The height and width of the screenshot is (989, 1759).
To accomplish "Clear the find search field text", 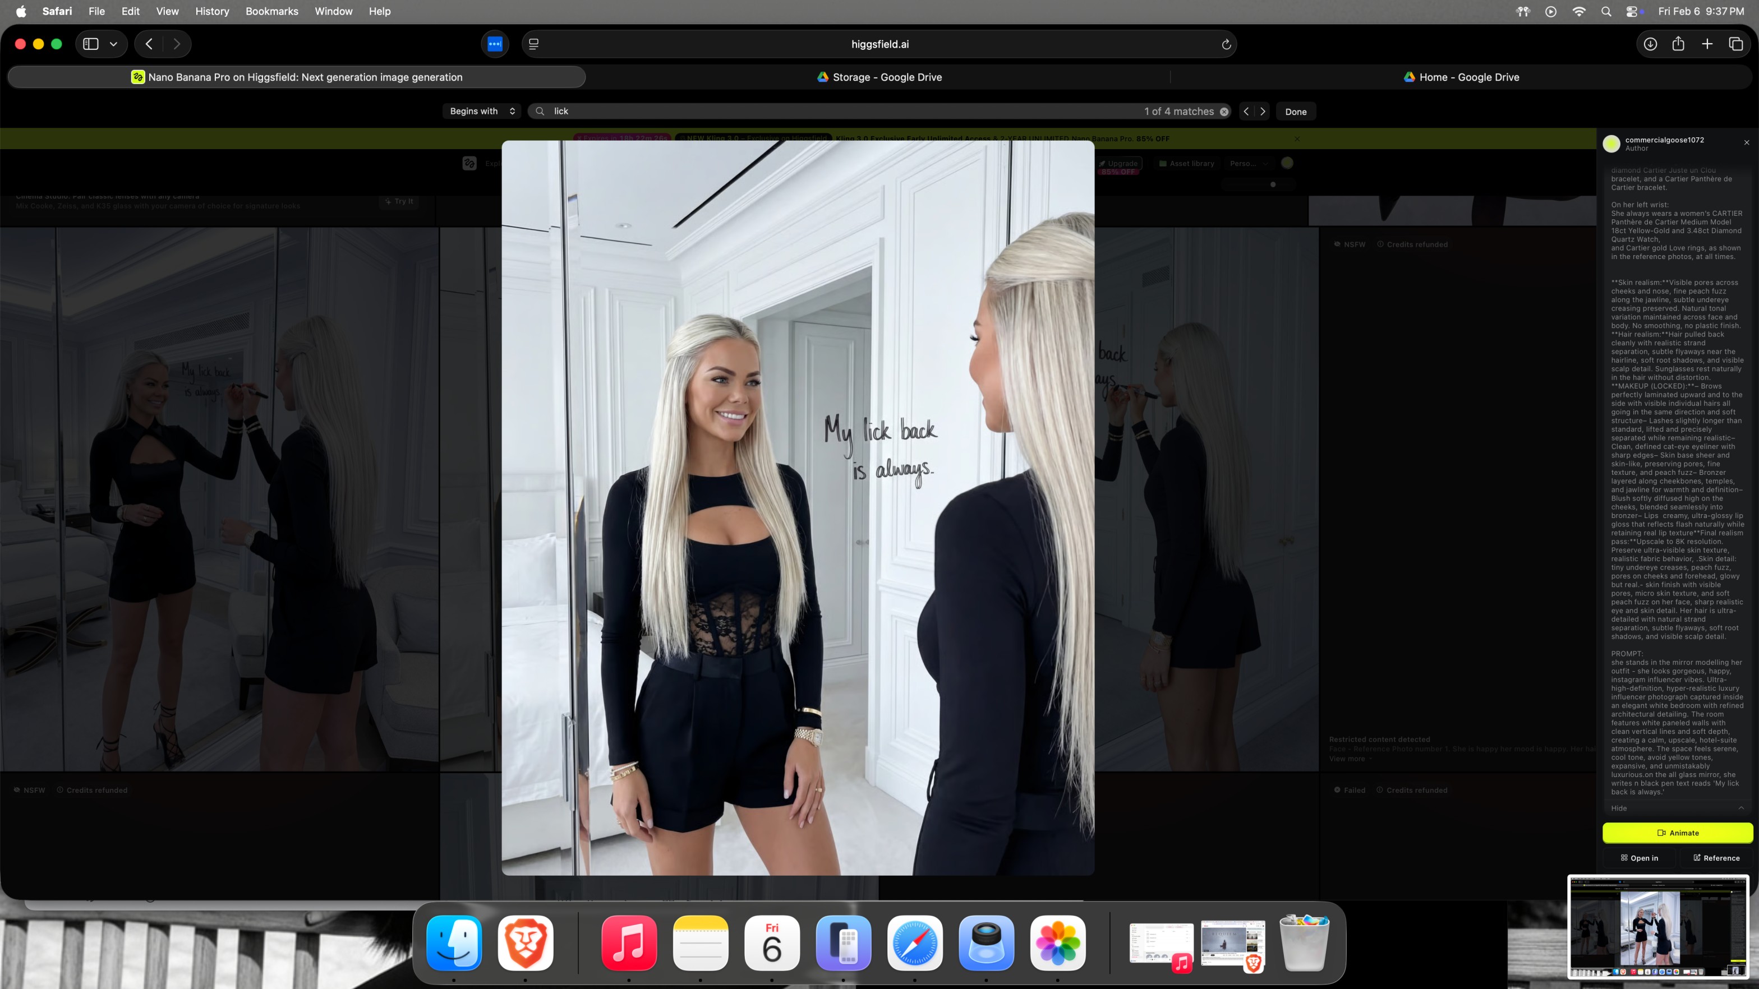I will pos(1224,111).
